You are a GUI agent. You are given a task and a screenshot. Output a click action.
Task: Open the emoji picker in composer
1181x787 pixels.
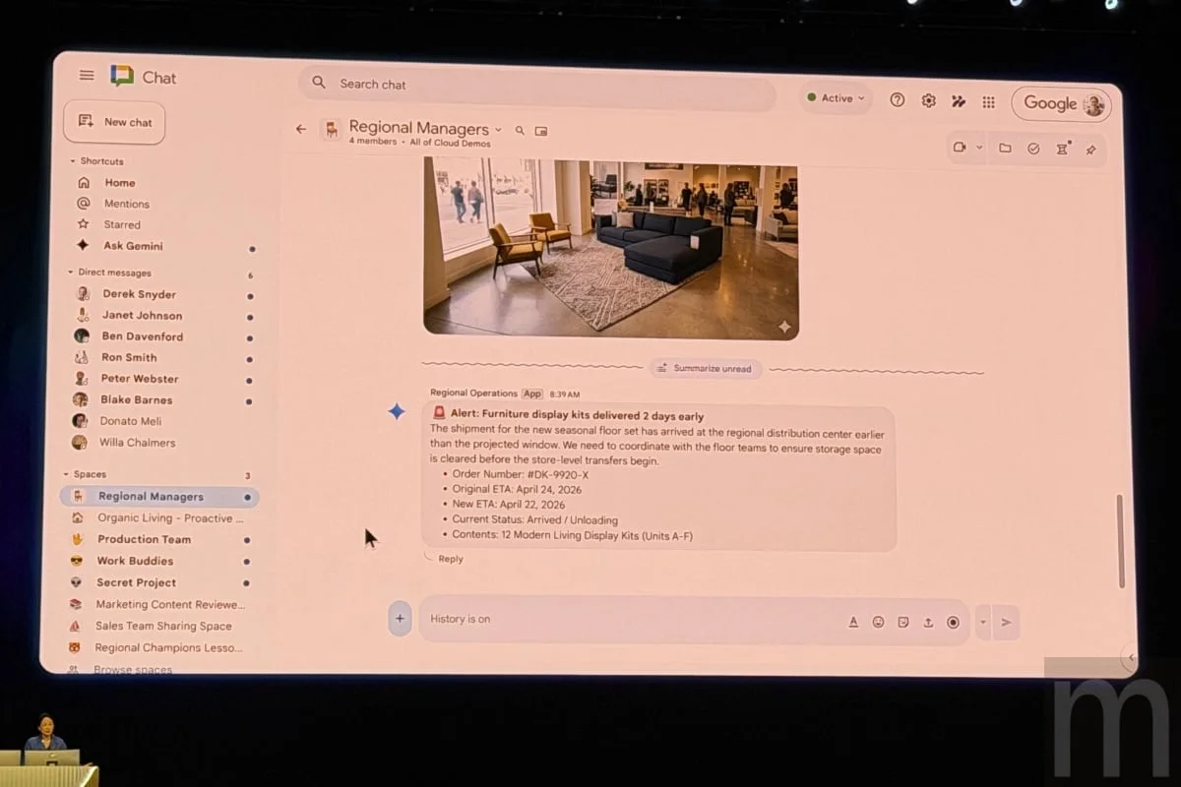pos(878,622)
